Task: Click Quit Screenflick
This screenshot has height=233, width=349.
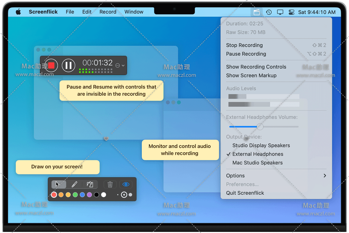Action: click(245, 193)
